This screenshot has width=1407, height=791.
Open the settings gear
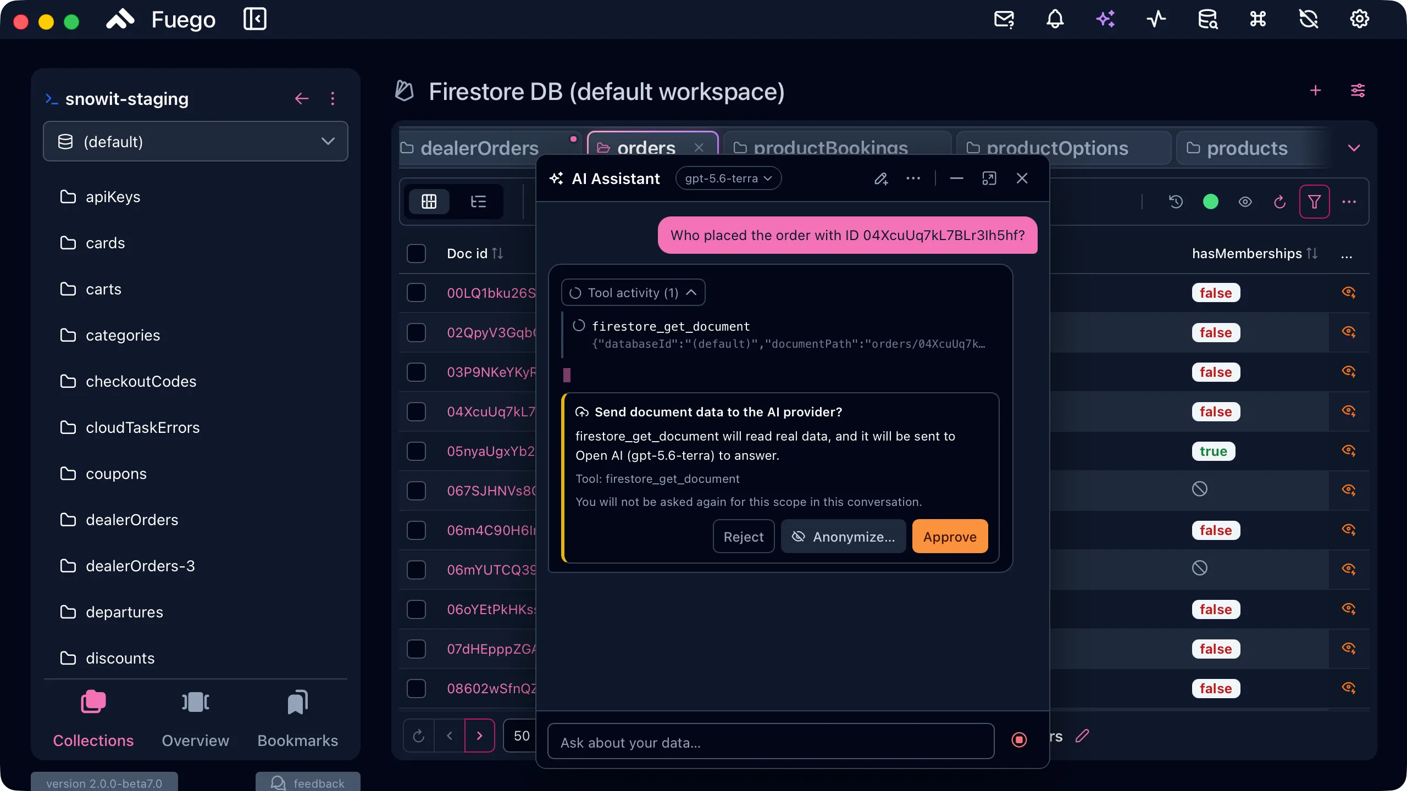[1360, 20]
